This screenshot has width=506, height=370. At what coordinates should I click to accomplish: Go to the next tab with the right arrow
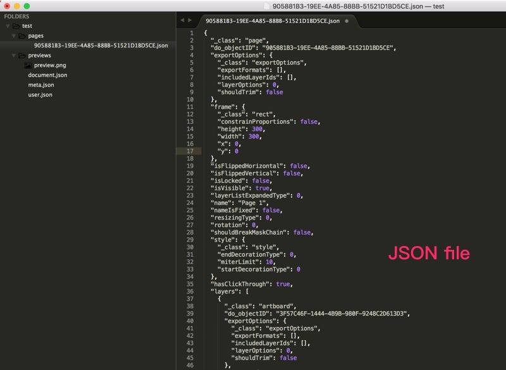(190, 20)
